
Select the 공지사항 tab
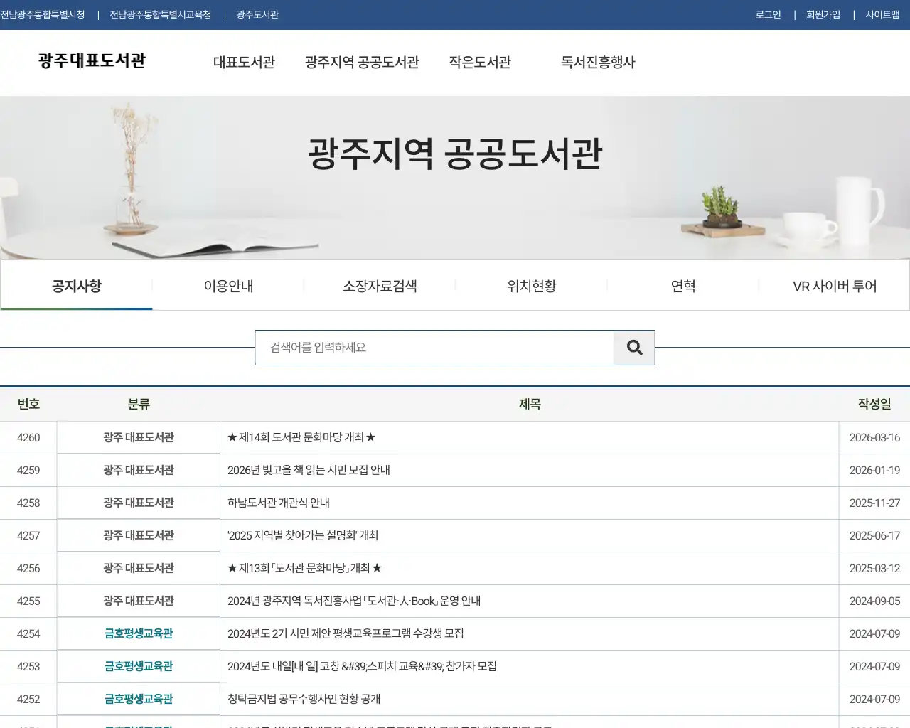click(x=77, y=286)
